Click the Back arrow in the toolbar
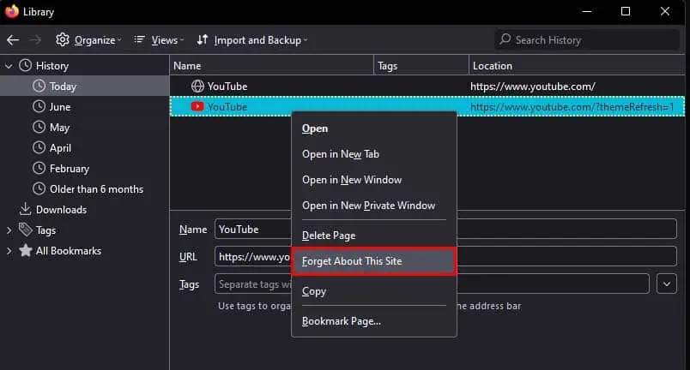 [x=13, y=40]
